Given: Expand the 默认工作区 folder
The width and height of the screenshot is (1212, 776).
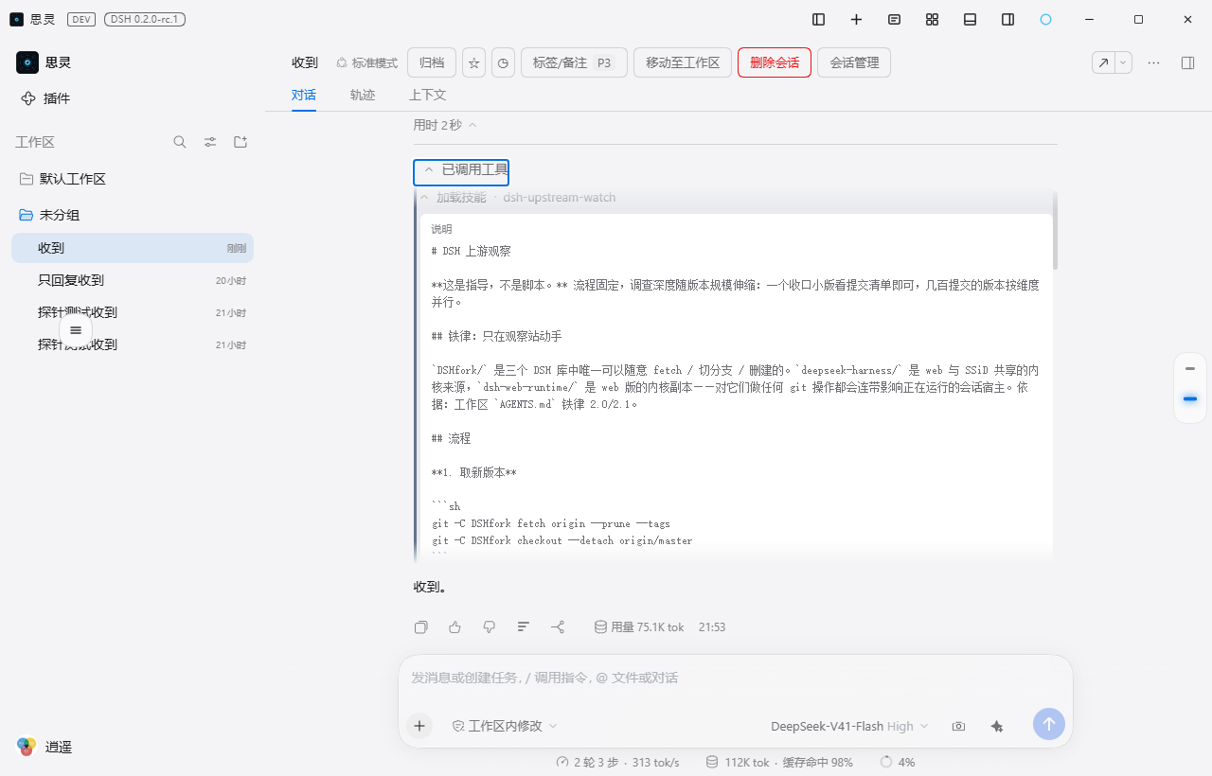Looking at the screenshot, I should pos(133,179).
